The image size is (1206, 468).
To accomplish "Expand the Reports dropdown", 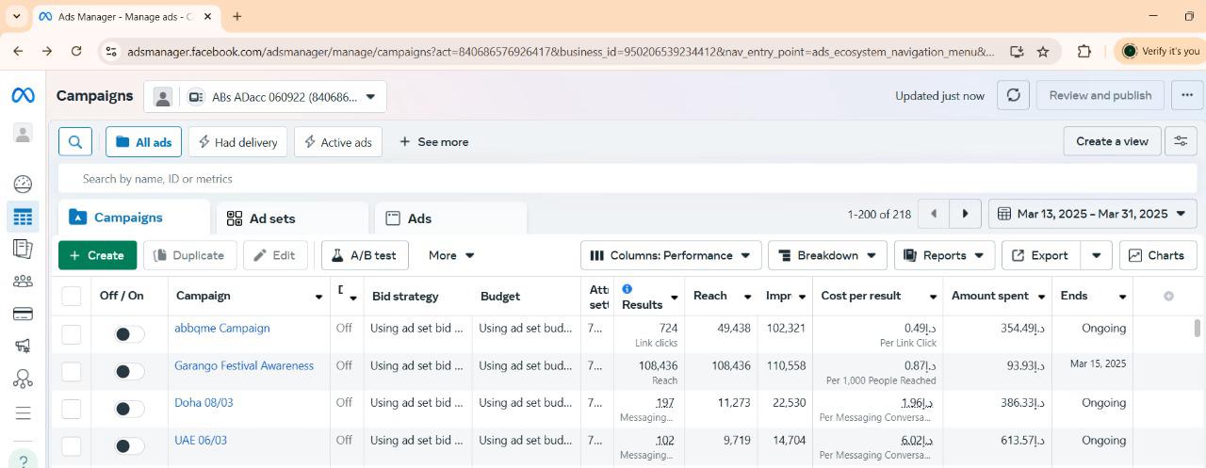I will (944, 255).
